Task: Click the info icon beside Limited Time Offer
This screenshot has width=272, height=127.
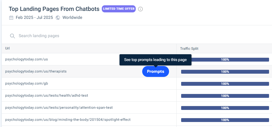Action: point(140,9)
